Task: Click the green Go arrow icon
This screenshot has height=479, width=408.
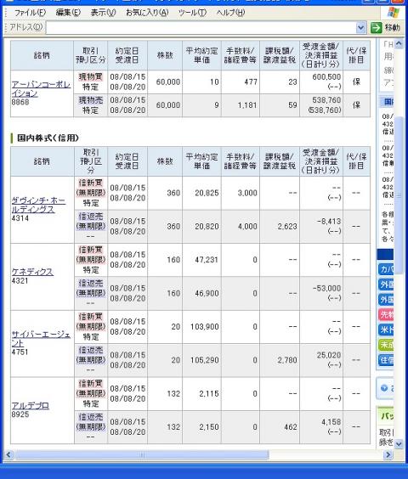Action: pyautogui.click(x=377, y=27)
